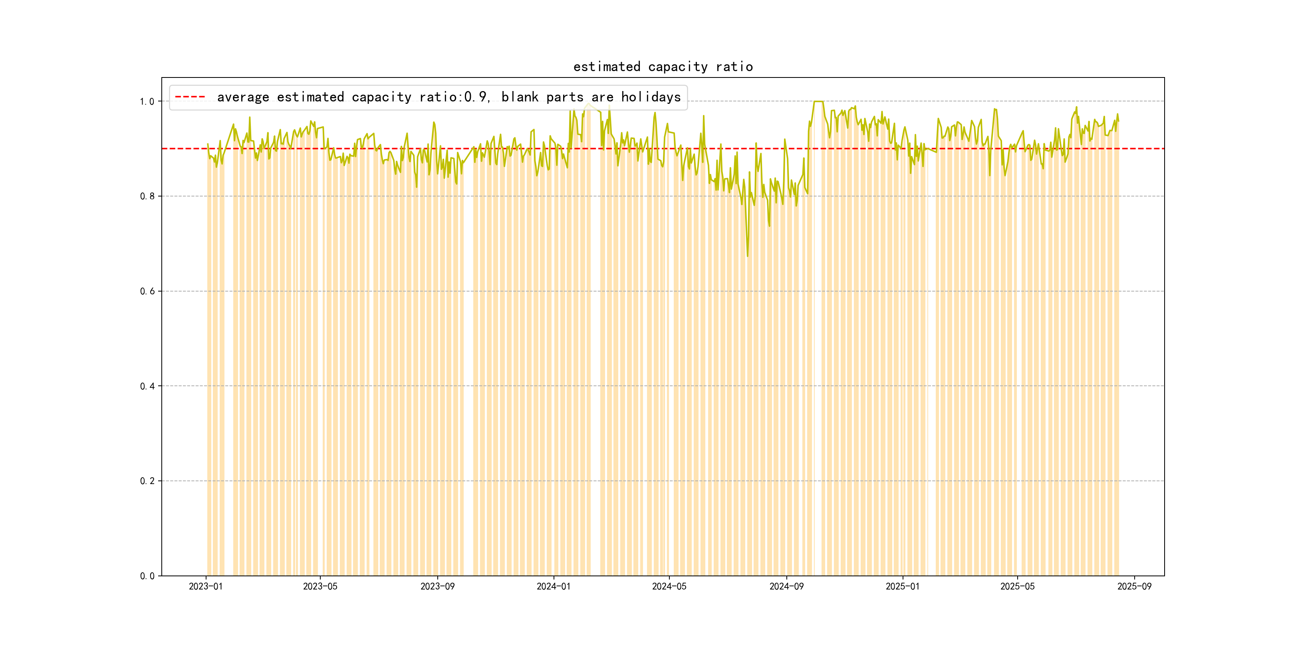Click the 0.2 y-axis tick label

[147, 481]
